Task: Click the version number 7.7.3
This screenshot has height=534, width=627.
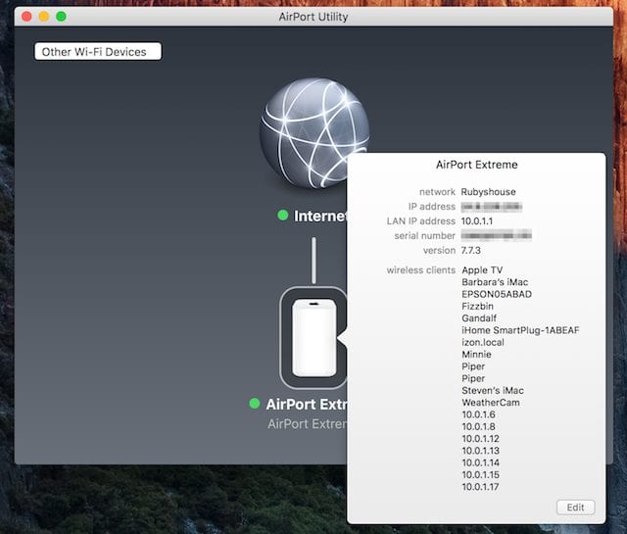Action: point(472,250)
